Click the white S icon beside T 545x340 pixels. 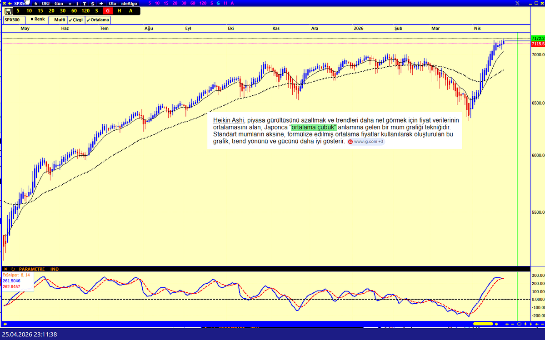pos(92,4)
